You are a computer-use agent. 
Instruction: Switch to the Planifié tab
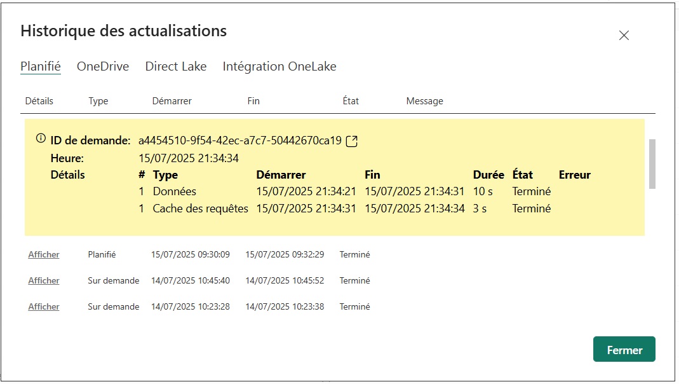[41, 67]
